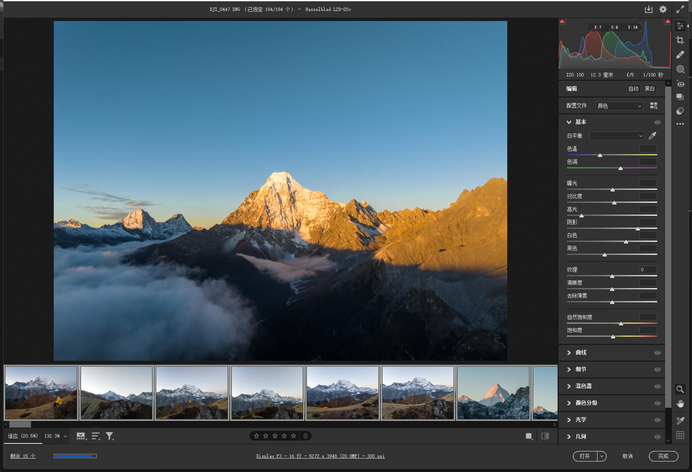Click the save image icon at top
Viewport: 692px width, 472px height.
pos(649,9)
